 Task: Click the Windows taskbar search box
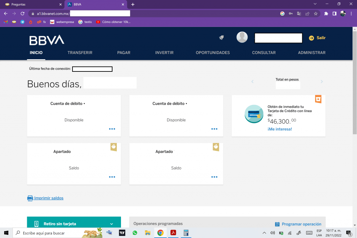[58, 233]
